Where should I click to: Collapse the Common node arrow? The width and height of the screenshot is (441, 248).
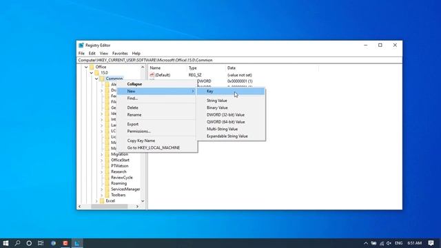(x=96, y=79)
